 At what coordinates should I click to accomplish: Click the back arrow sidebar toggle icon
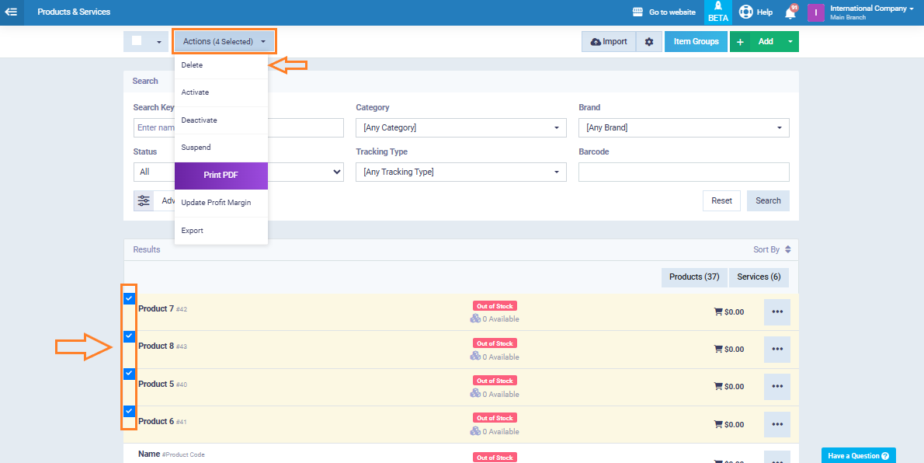click(x=11, y=12)
